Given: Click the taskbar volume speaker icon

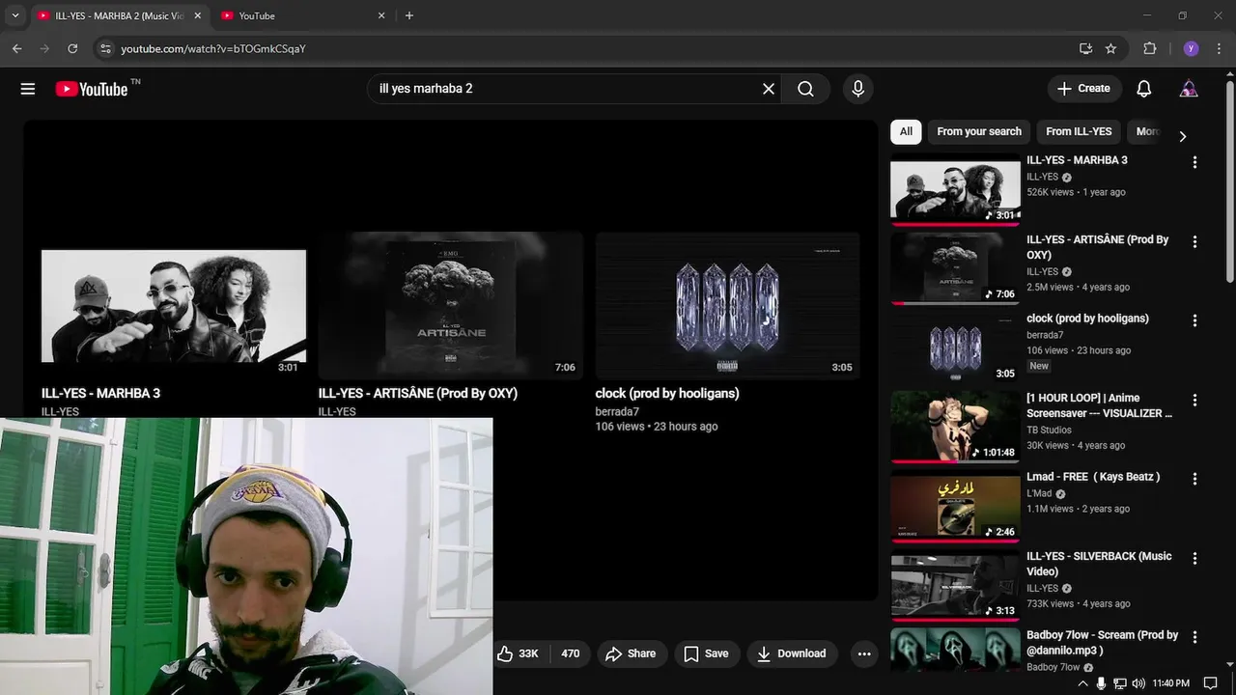Looking at the screenshot, I should pyautogui.click(x=1138, y=683).
